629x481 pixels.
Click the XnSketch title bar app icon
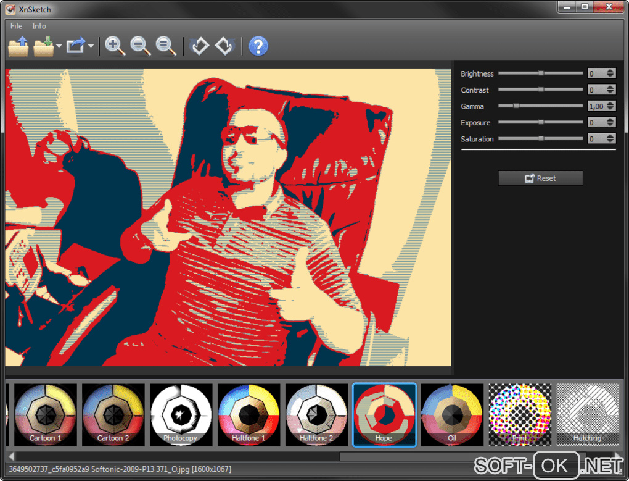click(11, 9)
